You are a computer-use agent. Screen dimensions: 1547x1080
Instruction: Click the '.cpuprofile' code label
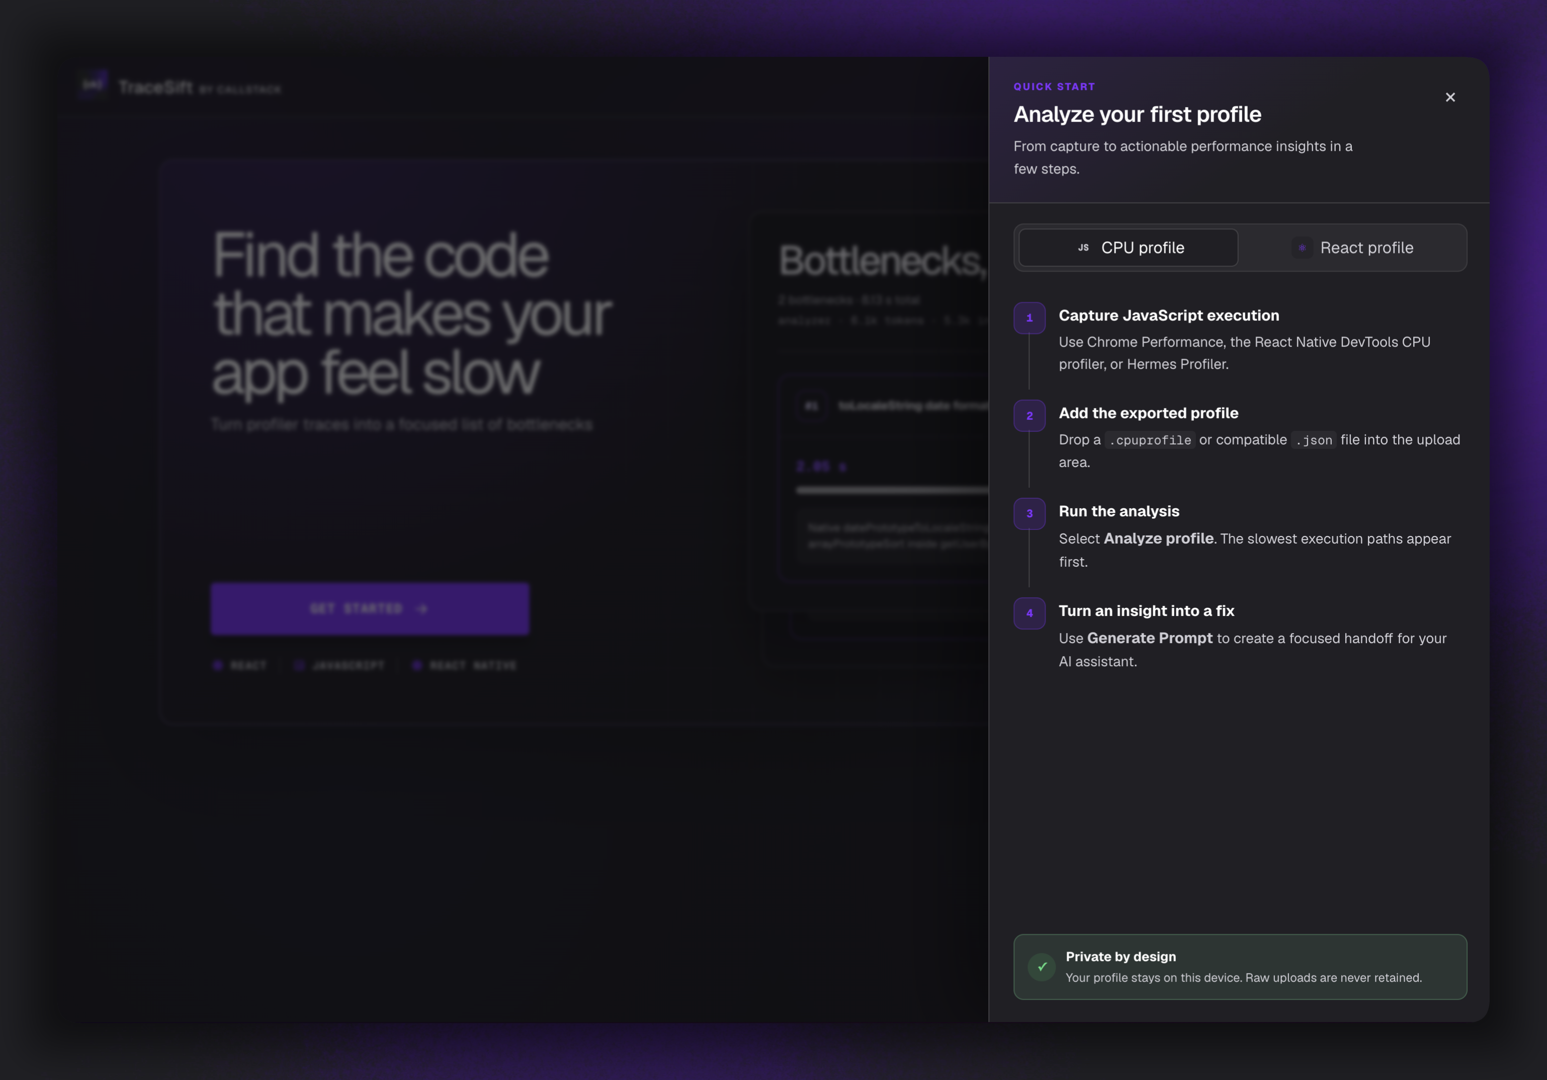point(1150,440)
